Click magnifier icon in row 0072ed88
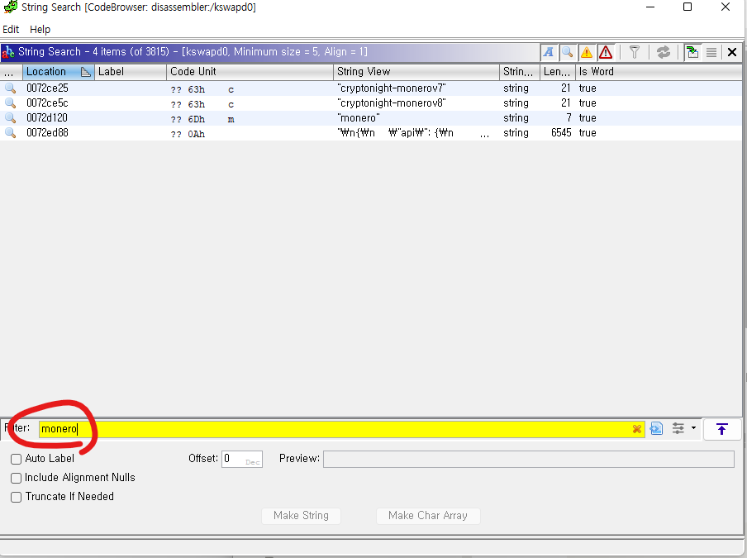The image size is (747, 558). click(11, 132)
